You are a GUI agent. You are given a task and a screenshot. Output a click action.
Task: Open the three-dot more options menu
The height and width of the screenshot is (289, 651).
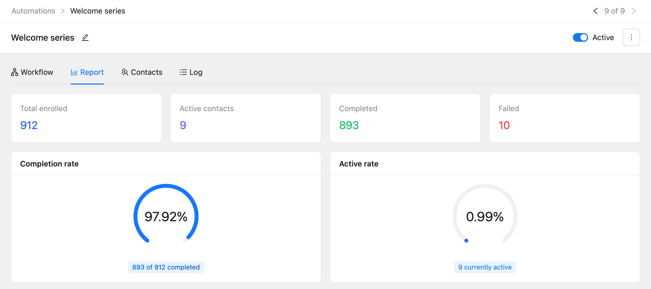point(631,37)
